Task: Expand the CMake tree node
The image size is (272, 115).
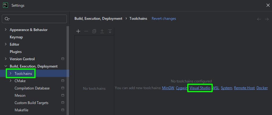Action: coord(11,81)
